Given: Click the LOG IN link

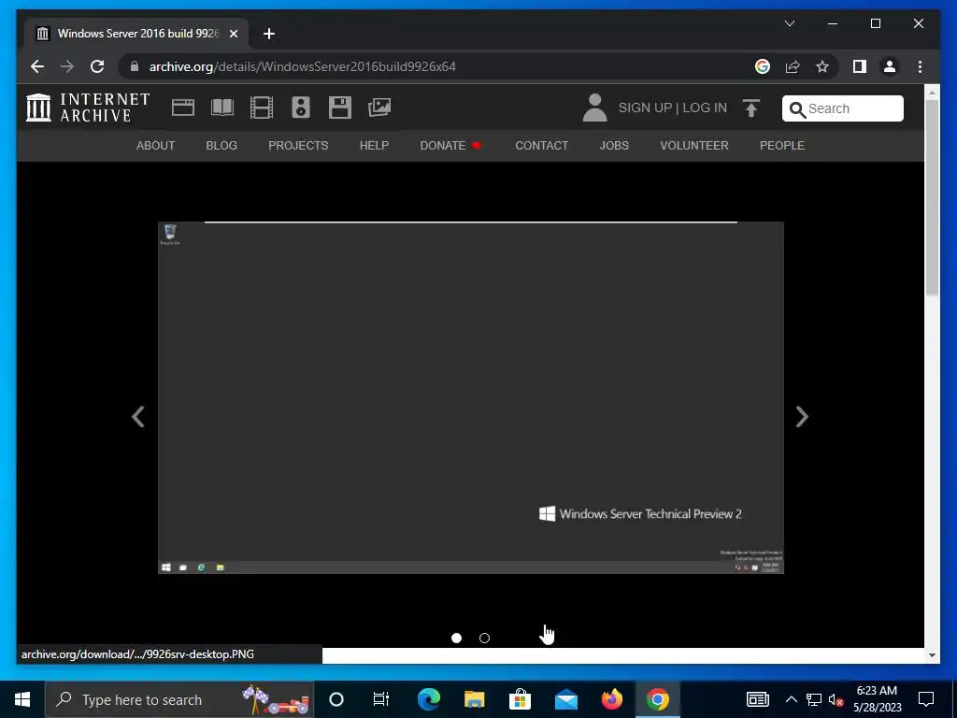Looking at the screenshot, I should (x=705, y=108).
